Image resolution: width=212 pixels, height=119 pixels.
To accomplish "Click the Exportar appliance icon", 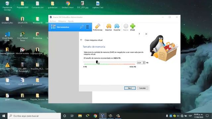I will (117, 27).
